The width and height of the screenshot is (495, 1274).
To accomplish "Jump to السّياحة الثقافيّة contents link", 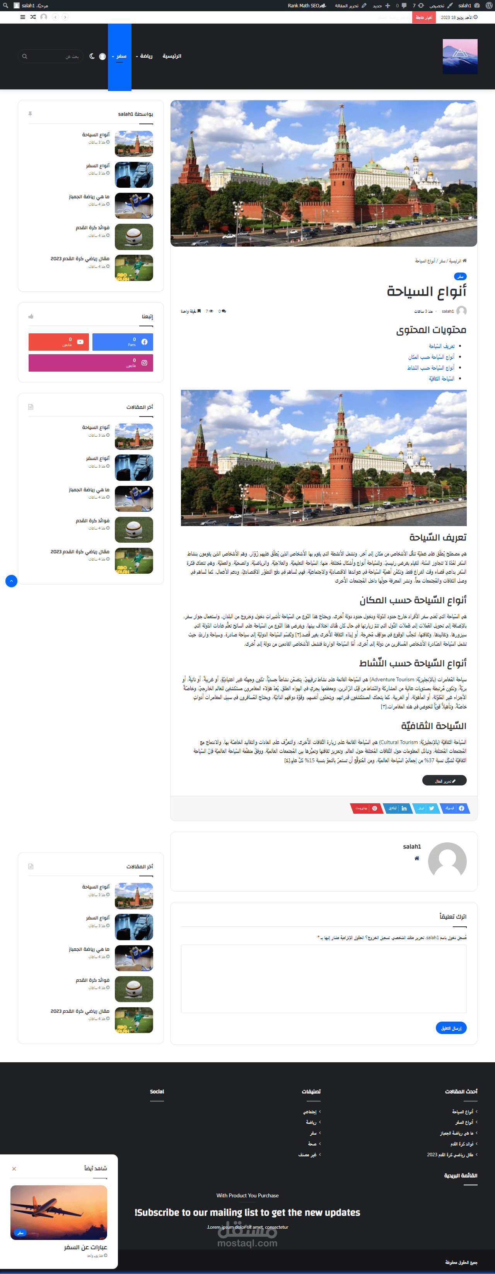I will 442,379.
